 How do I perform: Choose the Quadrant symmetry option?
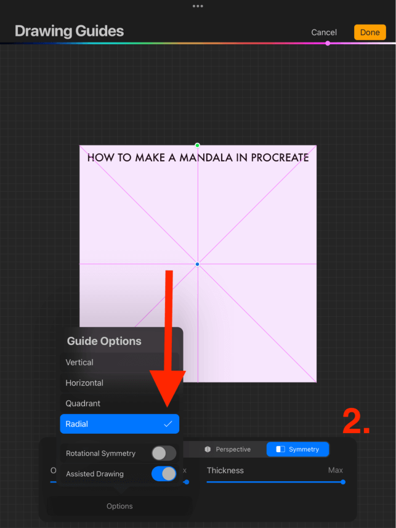click(x=119, y=404)
